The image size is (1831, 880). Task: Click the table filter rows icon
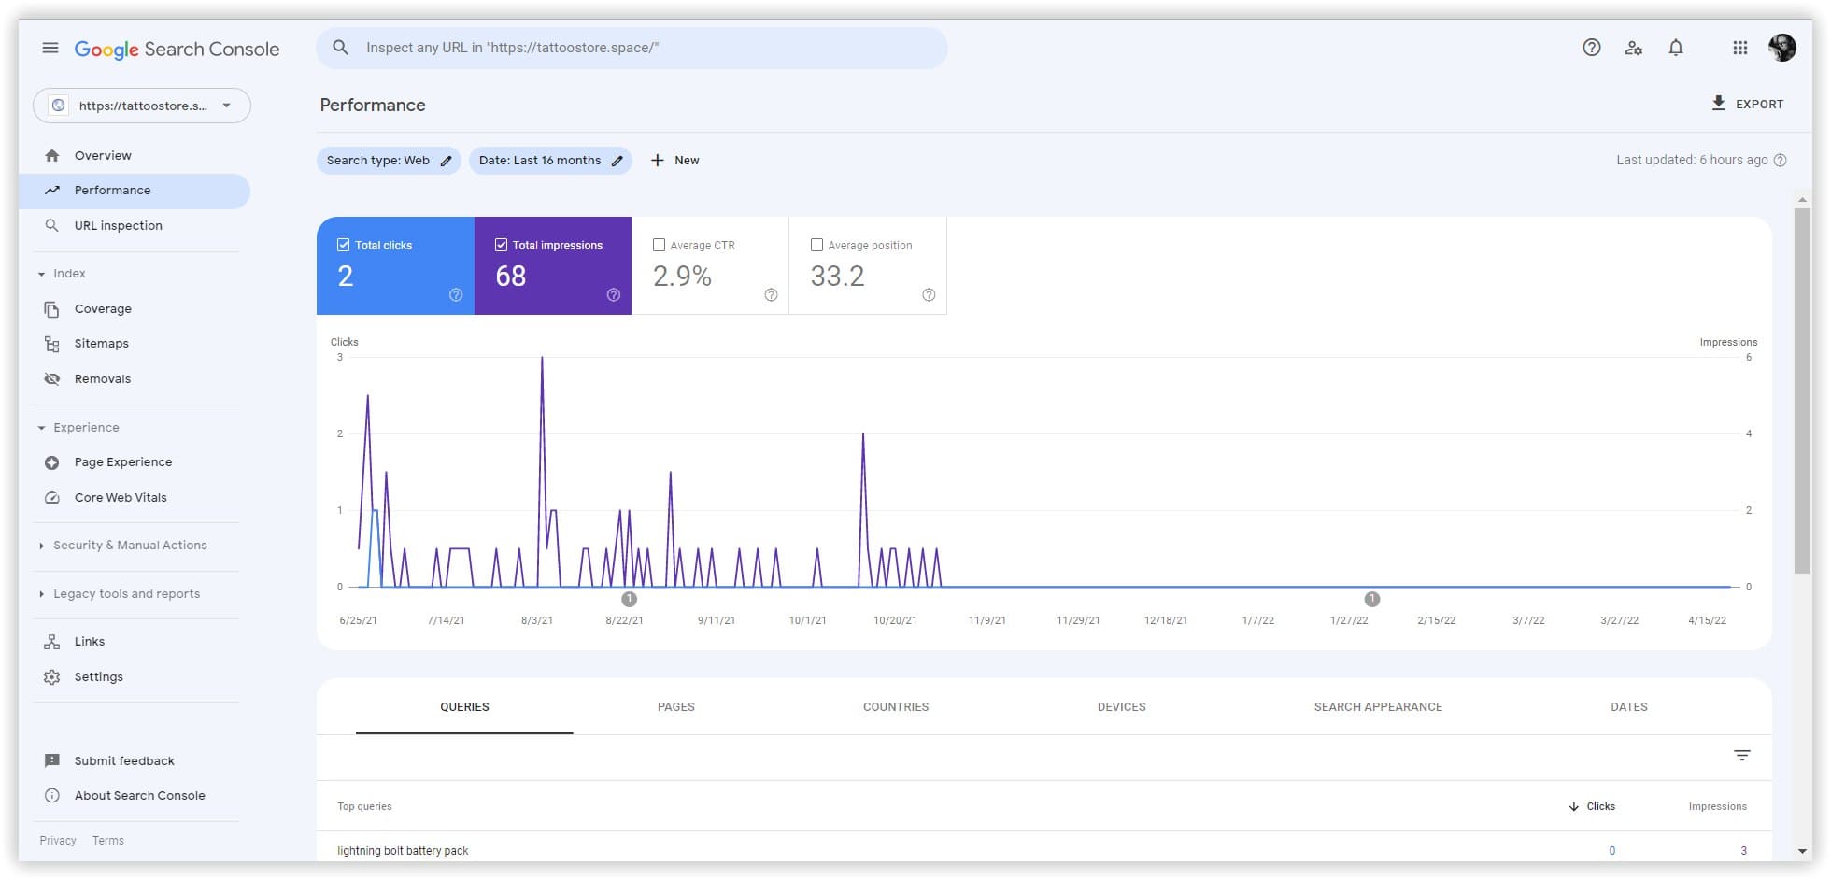coord(1741,755)
